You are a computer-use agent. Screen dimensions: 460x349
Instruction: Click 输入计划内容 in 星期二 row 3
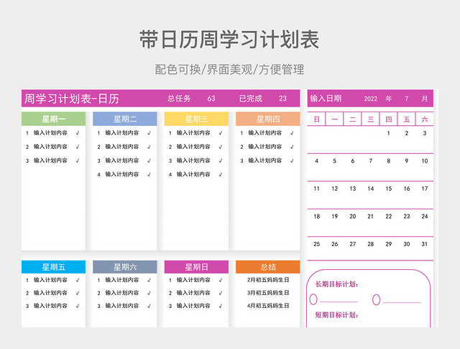pyautogui.click(x=122, y=160)
